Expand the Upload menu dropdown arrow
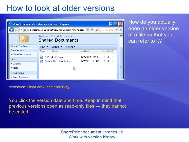 click(x=62, y=47)
